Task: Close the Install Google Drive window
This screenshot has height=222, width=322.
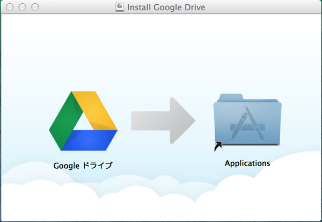Action: click(10, 7)
